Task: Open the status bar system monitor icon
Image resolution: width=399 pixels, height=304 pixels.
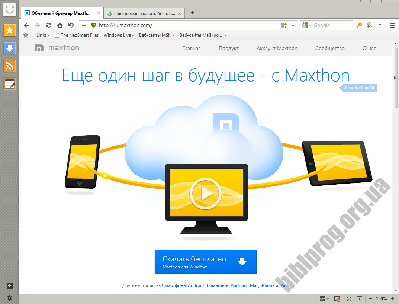Action: 322,299
